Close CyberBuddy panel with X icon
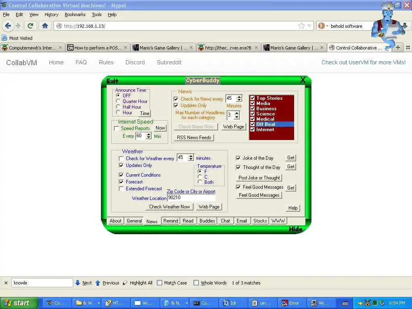412x309 pixels. pyautogui.click(x=303, y=80)
